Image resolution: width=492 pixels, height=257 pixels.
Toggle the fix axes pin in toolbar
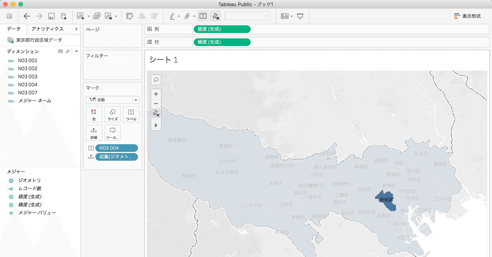click(215, 16)
